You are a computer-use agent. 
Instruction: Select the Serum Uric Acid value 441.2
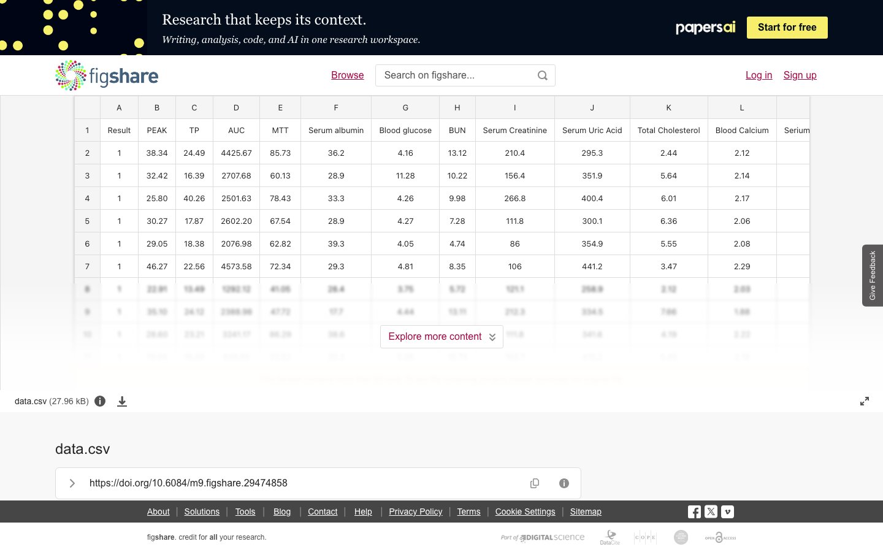tap(592, 266)
